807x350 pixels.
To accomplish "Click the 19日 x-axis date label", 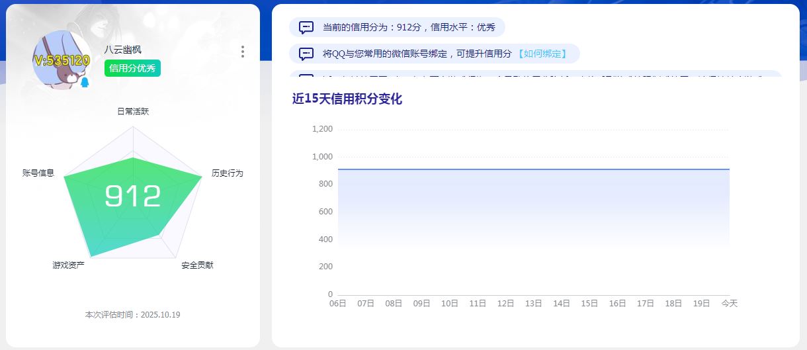I will point(701,303).
